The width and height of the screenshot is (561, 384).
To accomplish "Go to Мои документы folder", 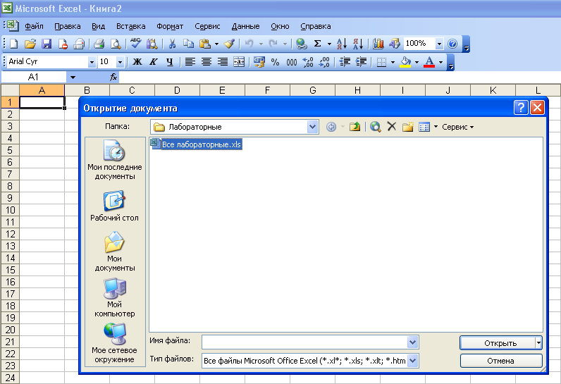I will tap(114, 252).
